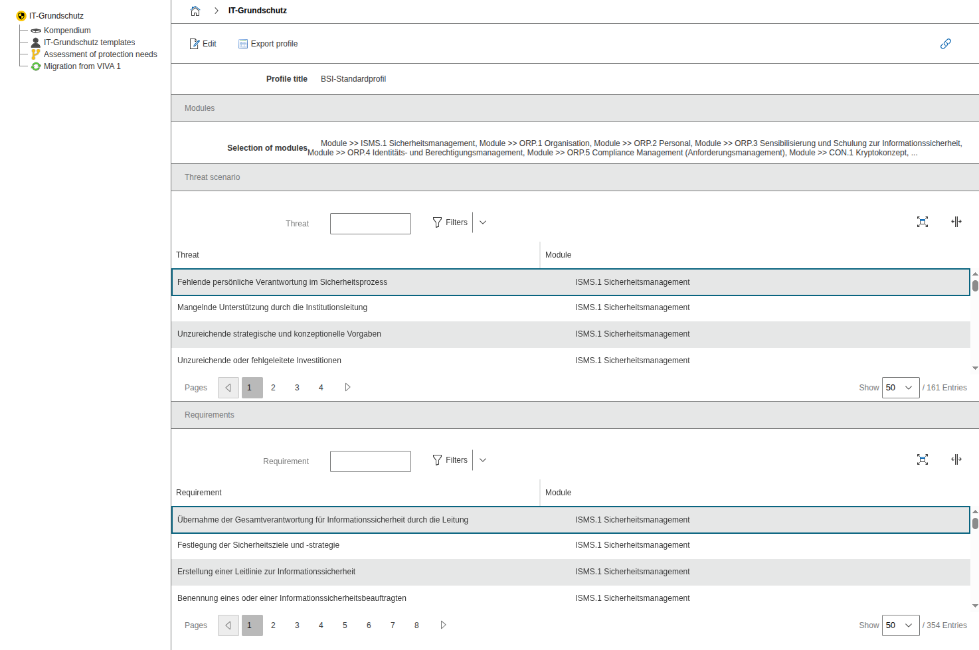This screenshot has height=650, width=979.
Task: Open Filters in Threat scenario section
Action: tap(450, 222)
